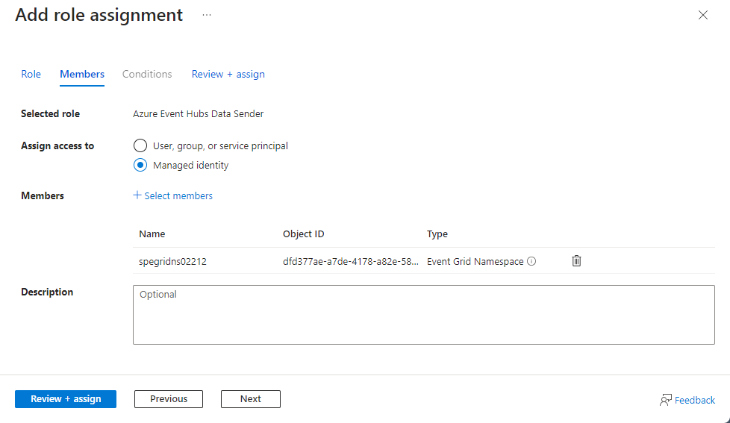Focus the optional Description text box
Image resolution: width=730 pixels, height=423 pixels.
424,315
